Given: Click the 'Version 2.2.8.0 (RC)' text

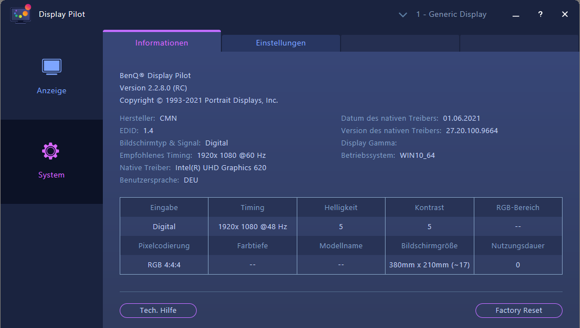Looking at the screenshot, I should 153,88.
